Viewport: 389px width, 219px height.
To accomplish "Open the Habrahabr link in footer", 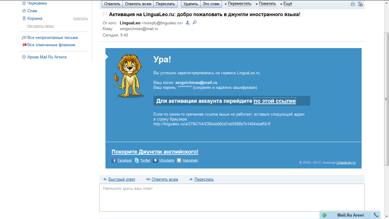I will point(190,160).
